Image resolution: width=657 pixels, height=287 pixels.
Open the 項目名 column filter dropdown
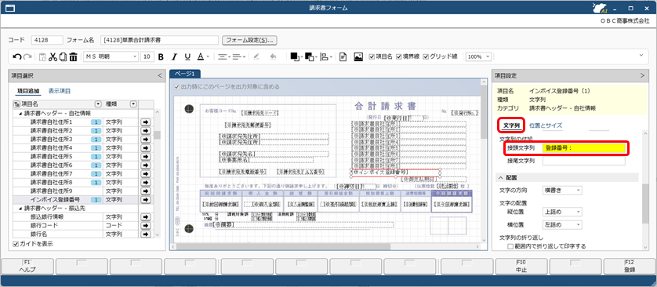click(98, 104)
